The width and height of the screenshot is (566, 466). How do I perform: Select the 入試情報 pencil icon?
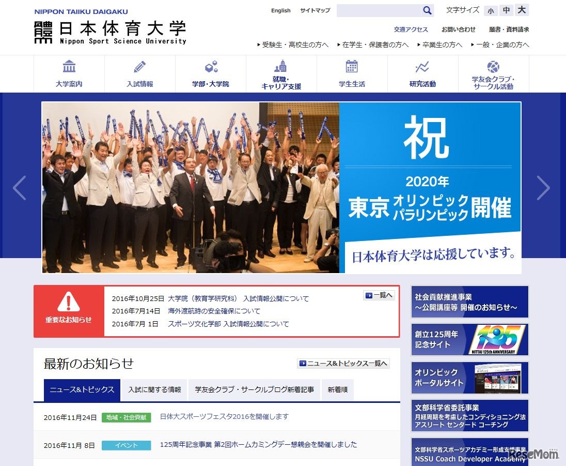(139, 67)
